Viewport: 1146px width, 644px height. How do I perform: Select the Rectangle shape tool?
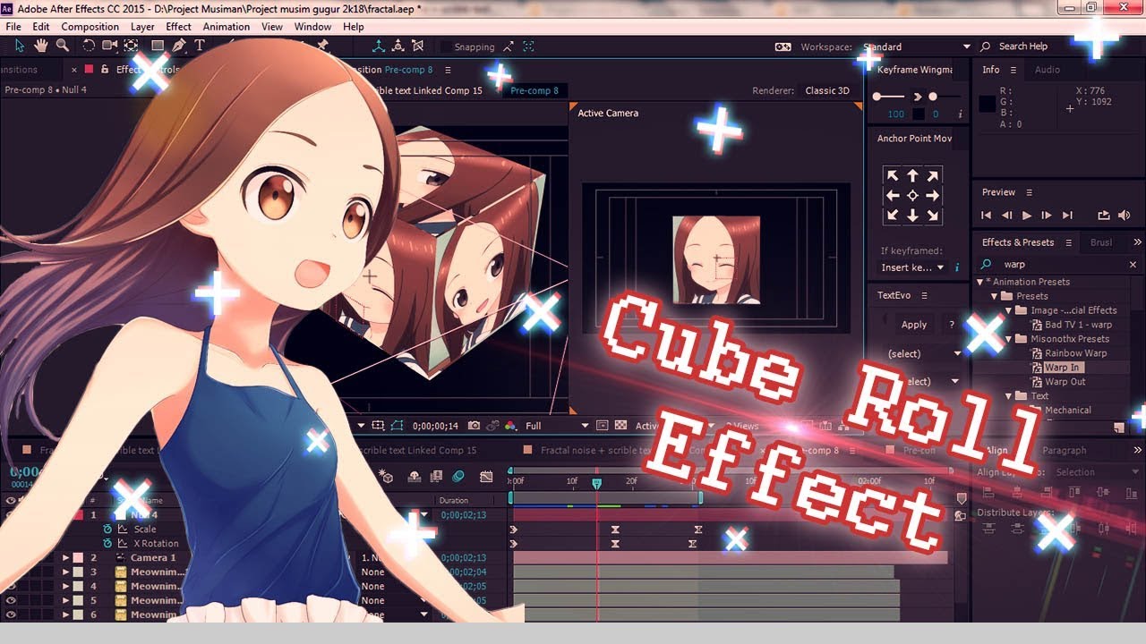pyautogui.click(x=158, y=46)
